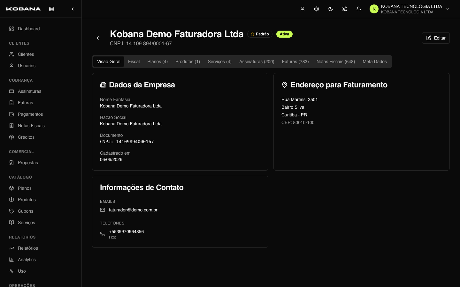Click the Notas Fiscais receipt icon in sidebar
Viewport: 460px width, 287px height.
[11, 126]
